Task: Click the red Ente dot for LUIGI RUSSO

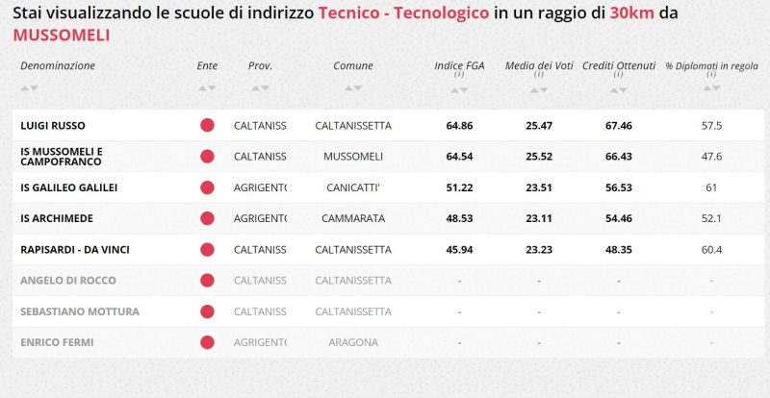Action: tap(207, 125)
